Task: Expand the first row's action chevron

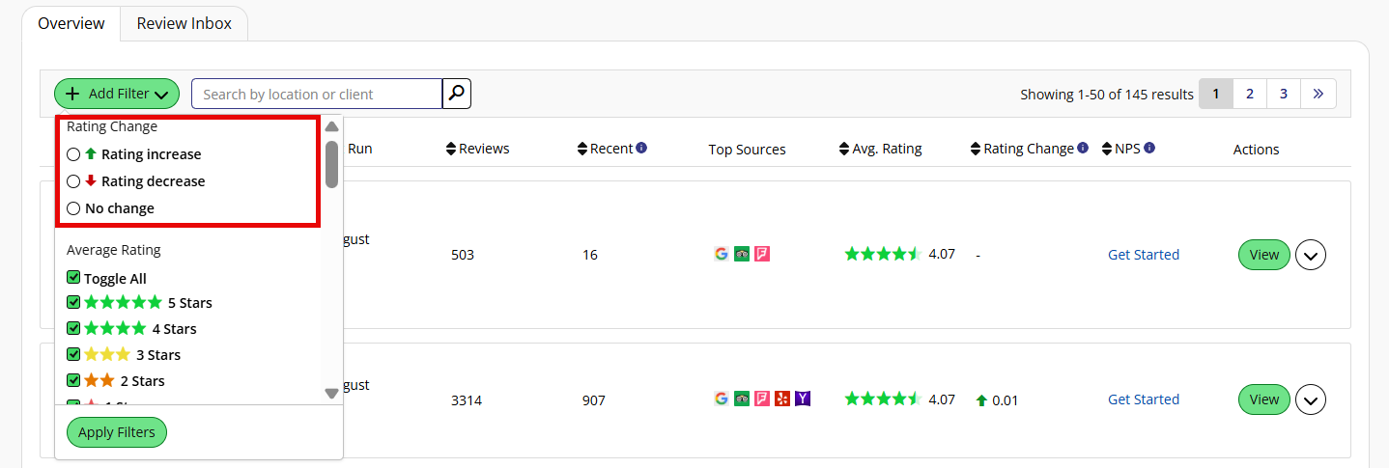Action: (1311, 255)
